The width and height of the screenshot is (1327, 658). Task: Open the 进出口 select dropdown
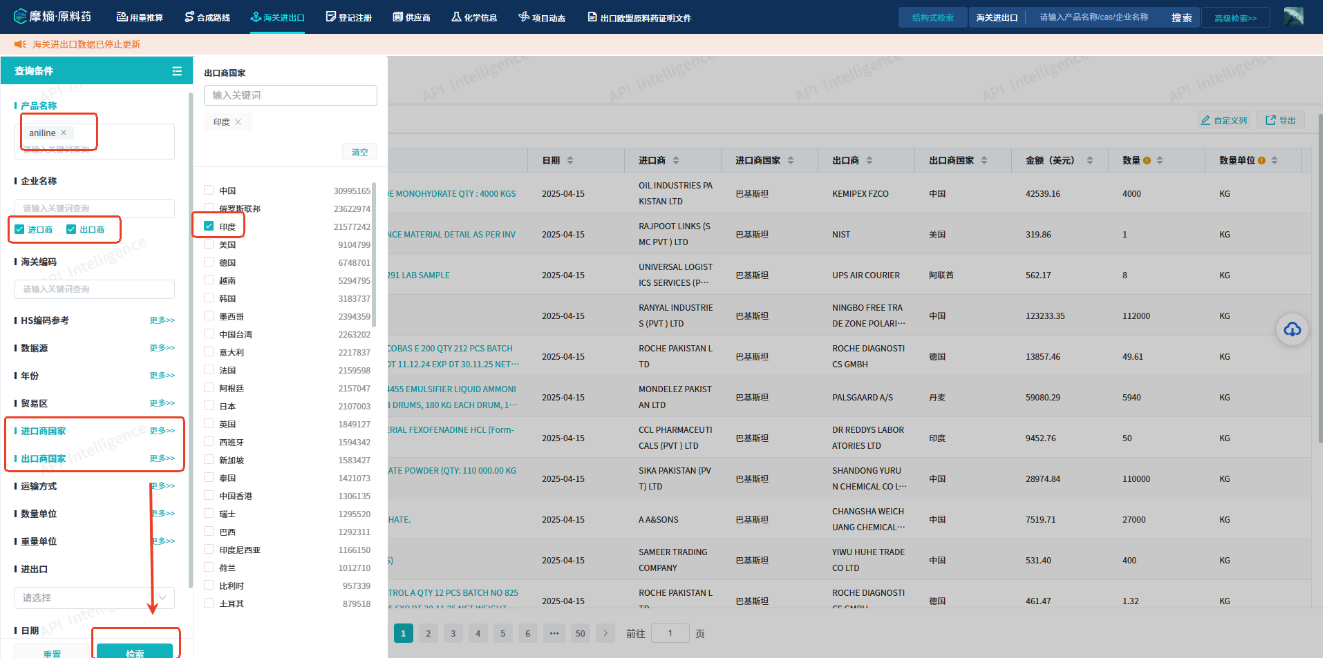pyautogui.click(x=94, y=597)
